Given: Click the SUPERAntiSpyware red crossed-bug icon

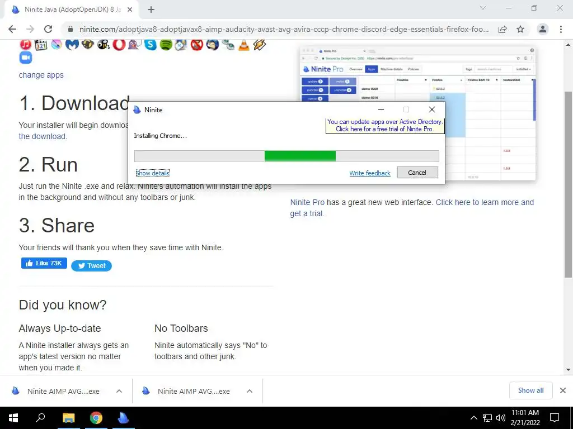Looking at the screenshot, I should pyautogui.click(x=196, y=45).
